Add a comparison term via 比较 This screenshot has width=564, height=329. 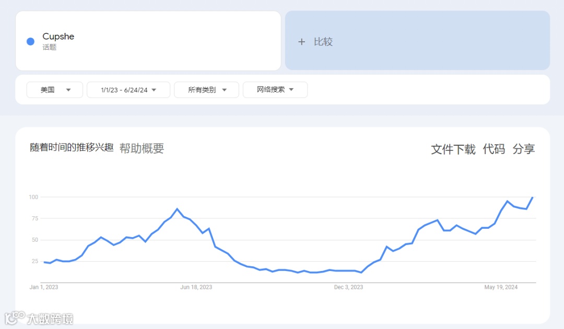coord(418,40)
